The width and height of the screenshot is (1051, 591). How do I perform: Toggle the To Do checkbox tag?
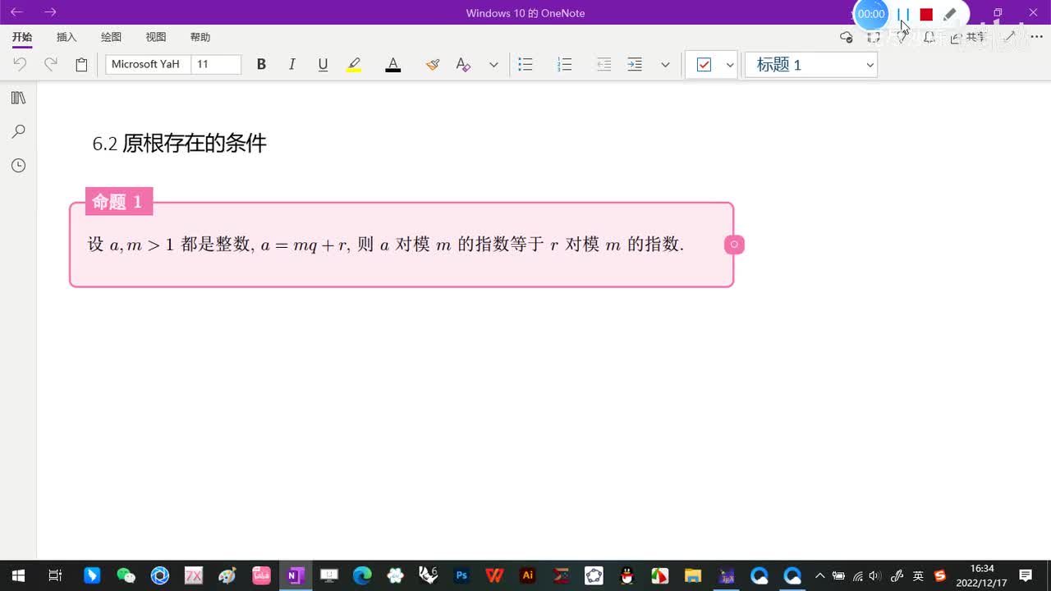pos(704,65)
